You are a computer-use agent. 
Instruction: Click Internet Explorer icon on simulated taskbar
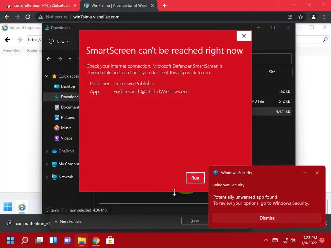click(x=22, y=207)
